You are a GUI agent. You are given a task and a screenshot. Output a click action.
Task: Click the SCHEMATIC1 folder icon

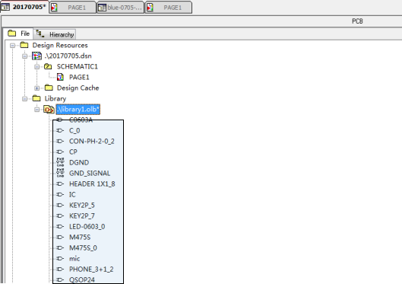pos(48,67)
